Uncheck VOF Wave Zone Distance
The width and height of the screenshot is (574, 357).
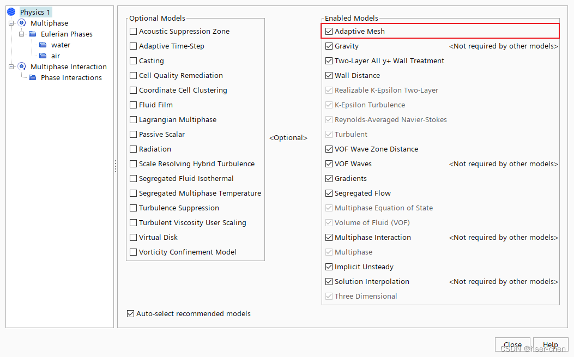[329, 149]
